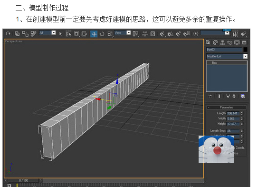Click the Redo arrow icon
258x187 pixels.
pyautogui.click(x=8, y=34)
